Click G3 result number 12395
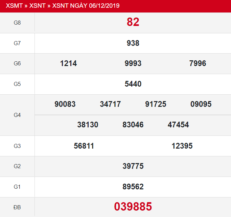Image resolution: width=231 pixels, height=217 pixels. coord(182,146)
